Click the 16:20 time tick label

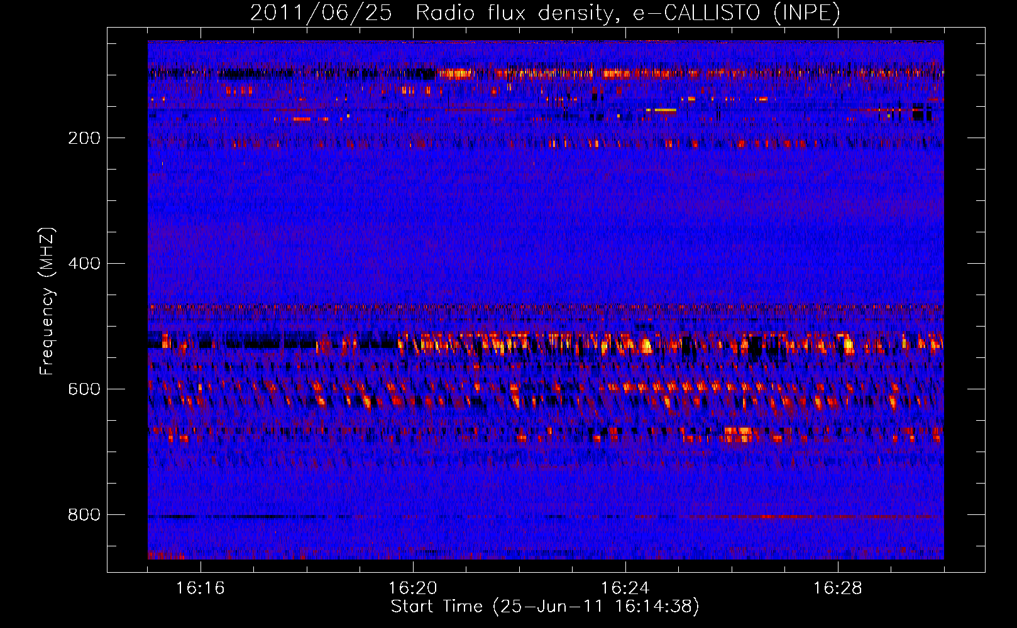[413, 588]
